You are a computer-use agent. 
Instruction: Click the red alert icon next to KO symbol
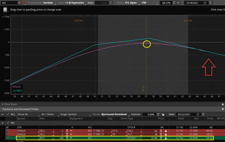(24, 3)
